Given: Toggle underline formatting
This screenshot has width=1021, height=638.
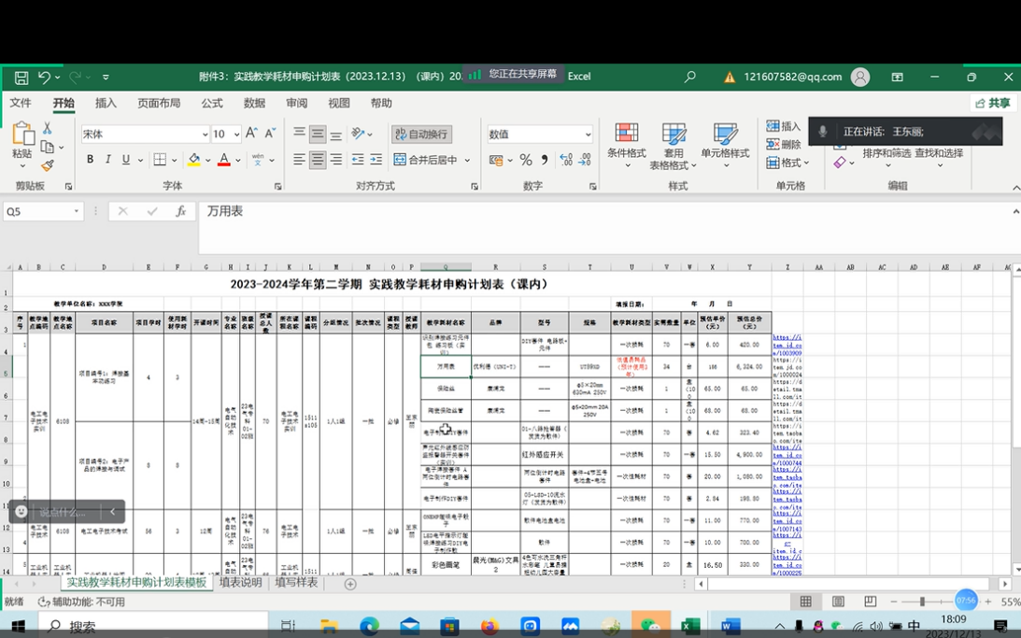Looking at the screenshot, I should click(126, 160).
